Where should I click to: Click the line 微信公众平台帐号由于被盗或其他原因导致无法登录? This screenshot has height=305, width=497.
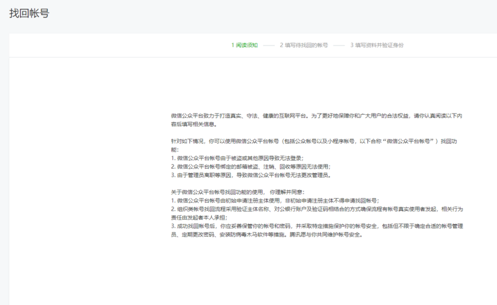[x=237, y=158]
